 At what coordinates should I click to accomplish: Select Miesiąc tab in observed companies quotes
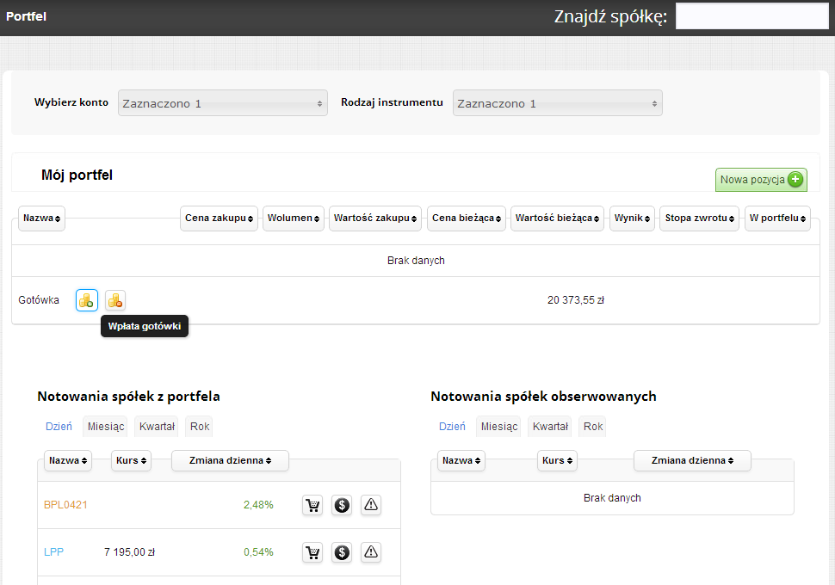pyautogui.click(x=499, y=427)
